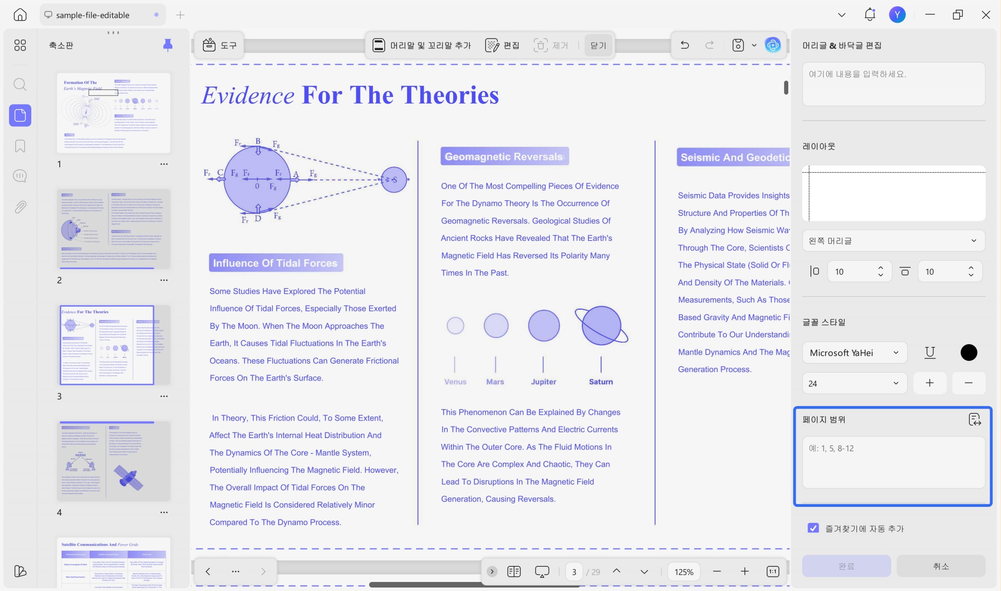Open more options for page 4
1001x591 pixels.
coord(163,512)
